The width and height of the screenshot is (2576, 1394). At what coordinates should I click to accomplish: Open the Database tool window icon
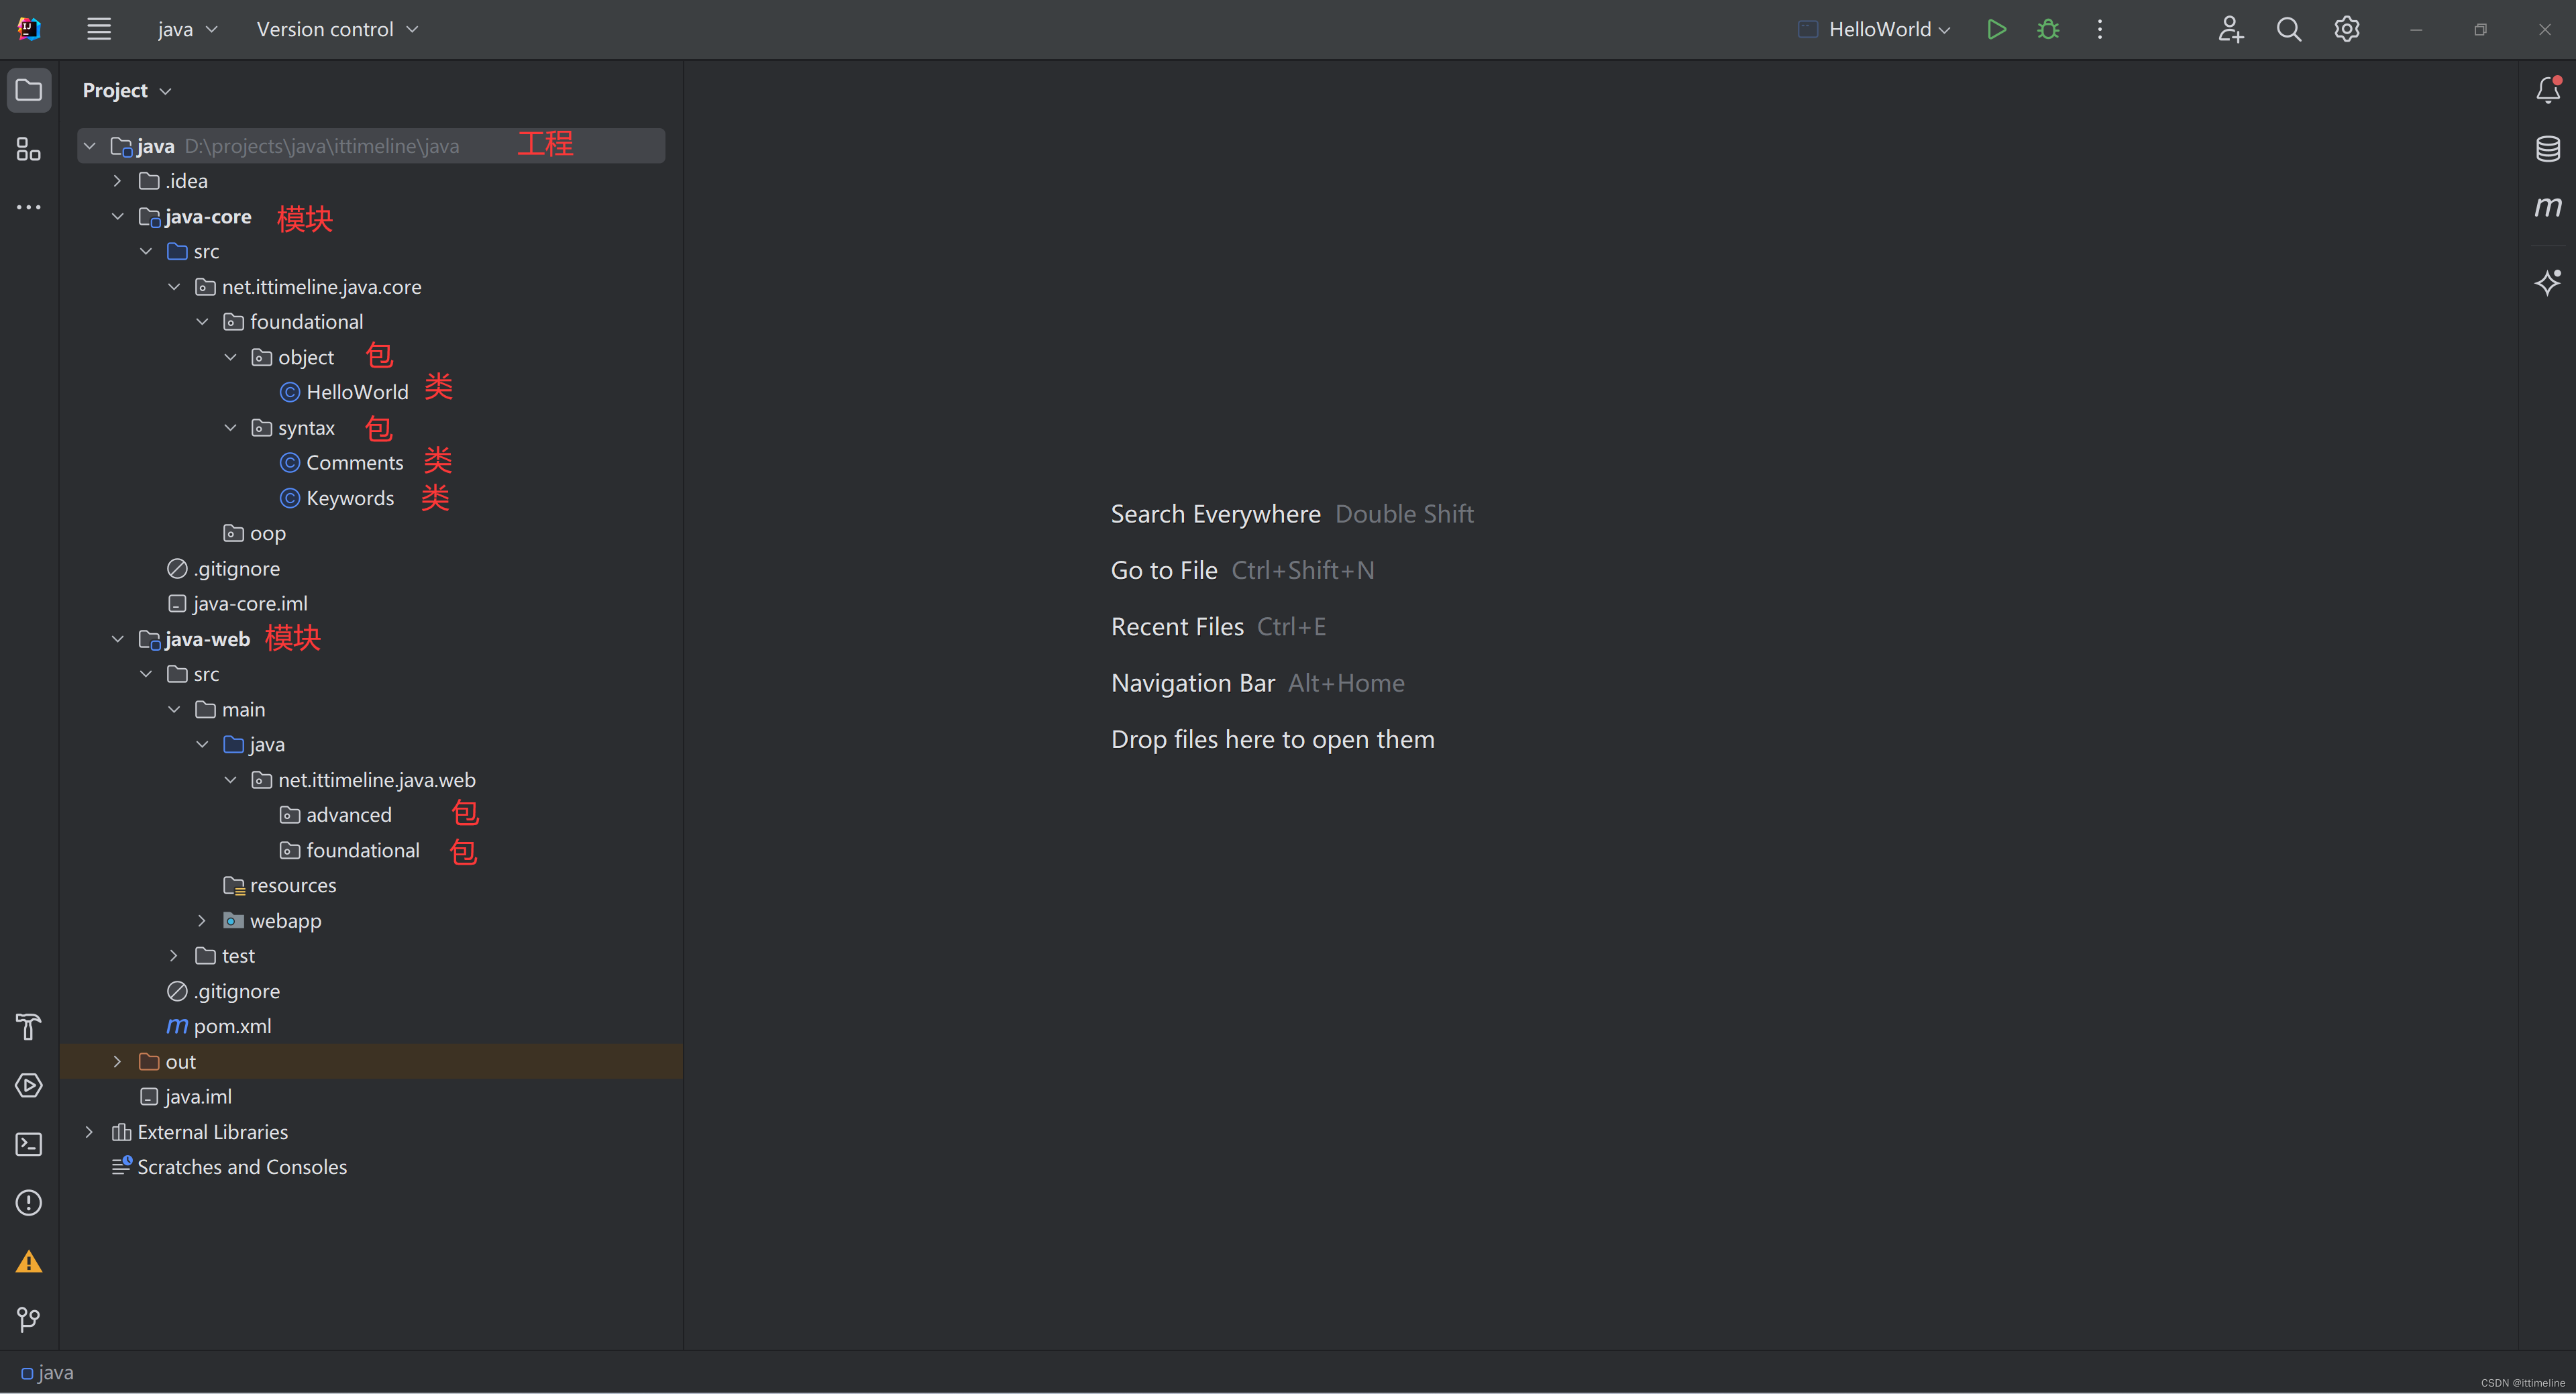tap(2547, 149)
